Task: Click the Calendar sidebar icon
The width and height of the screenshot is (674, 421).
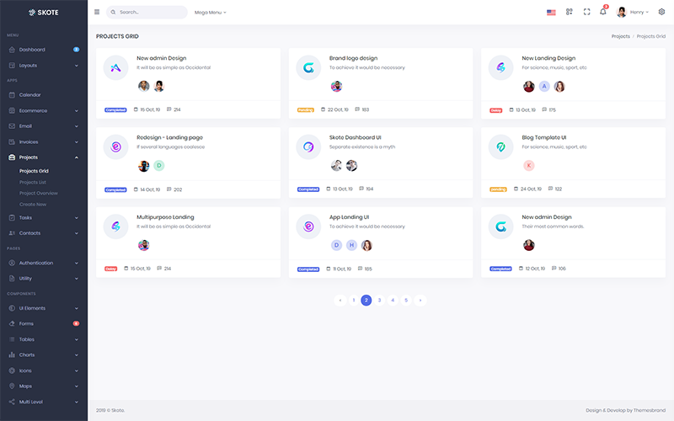Action: pos(12,95)
